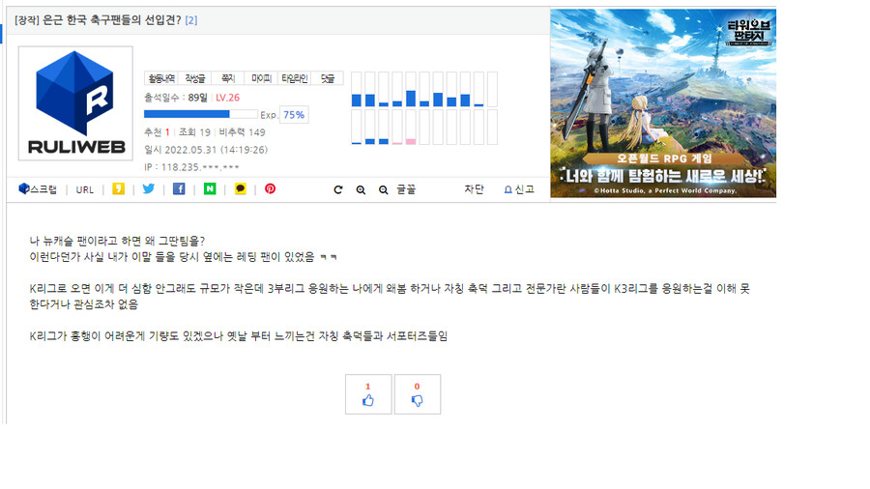Share the post on Pinterest
This screenshot has height=489, width=870.
click(271, 189)
